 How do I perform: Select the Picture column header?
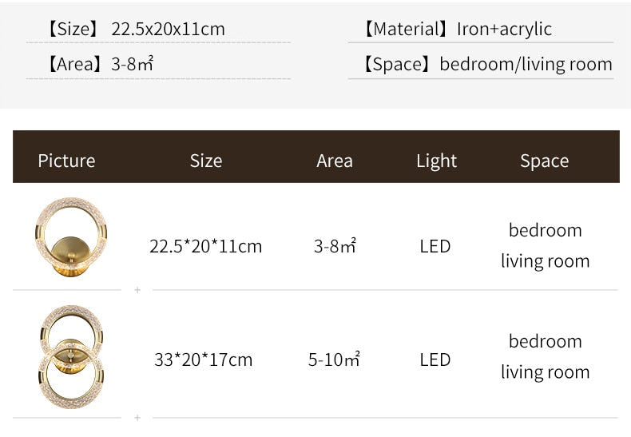[x=66, y=161]
